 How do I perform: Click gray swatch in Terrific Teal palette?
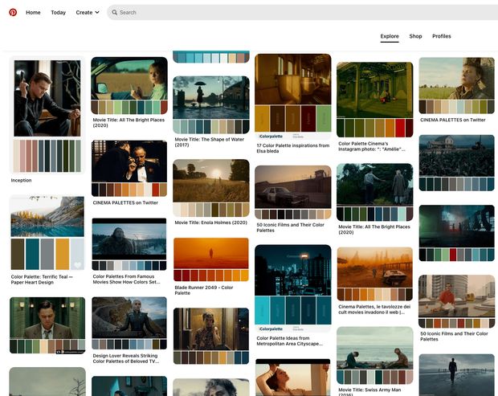click(47, 254)
